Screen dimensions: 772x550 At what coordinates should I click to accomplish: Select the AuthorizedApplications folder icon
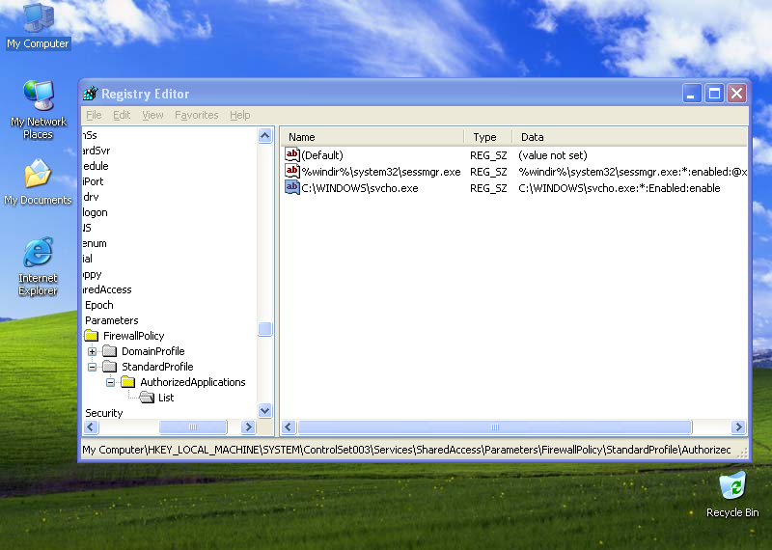(128, 381)
